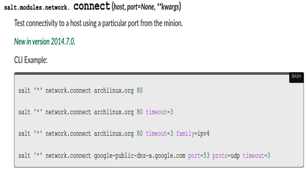Click the 'CLI Example:' label
The width and height of the screenshot is (308, 170).
click(31, 60)
